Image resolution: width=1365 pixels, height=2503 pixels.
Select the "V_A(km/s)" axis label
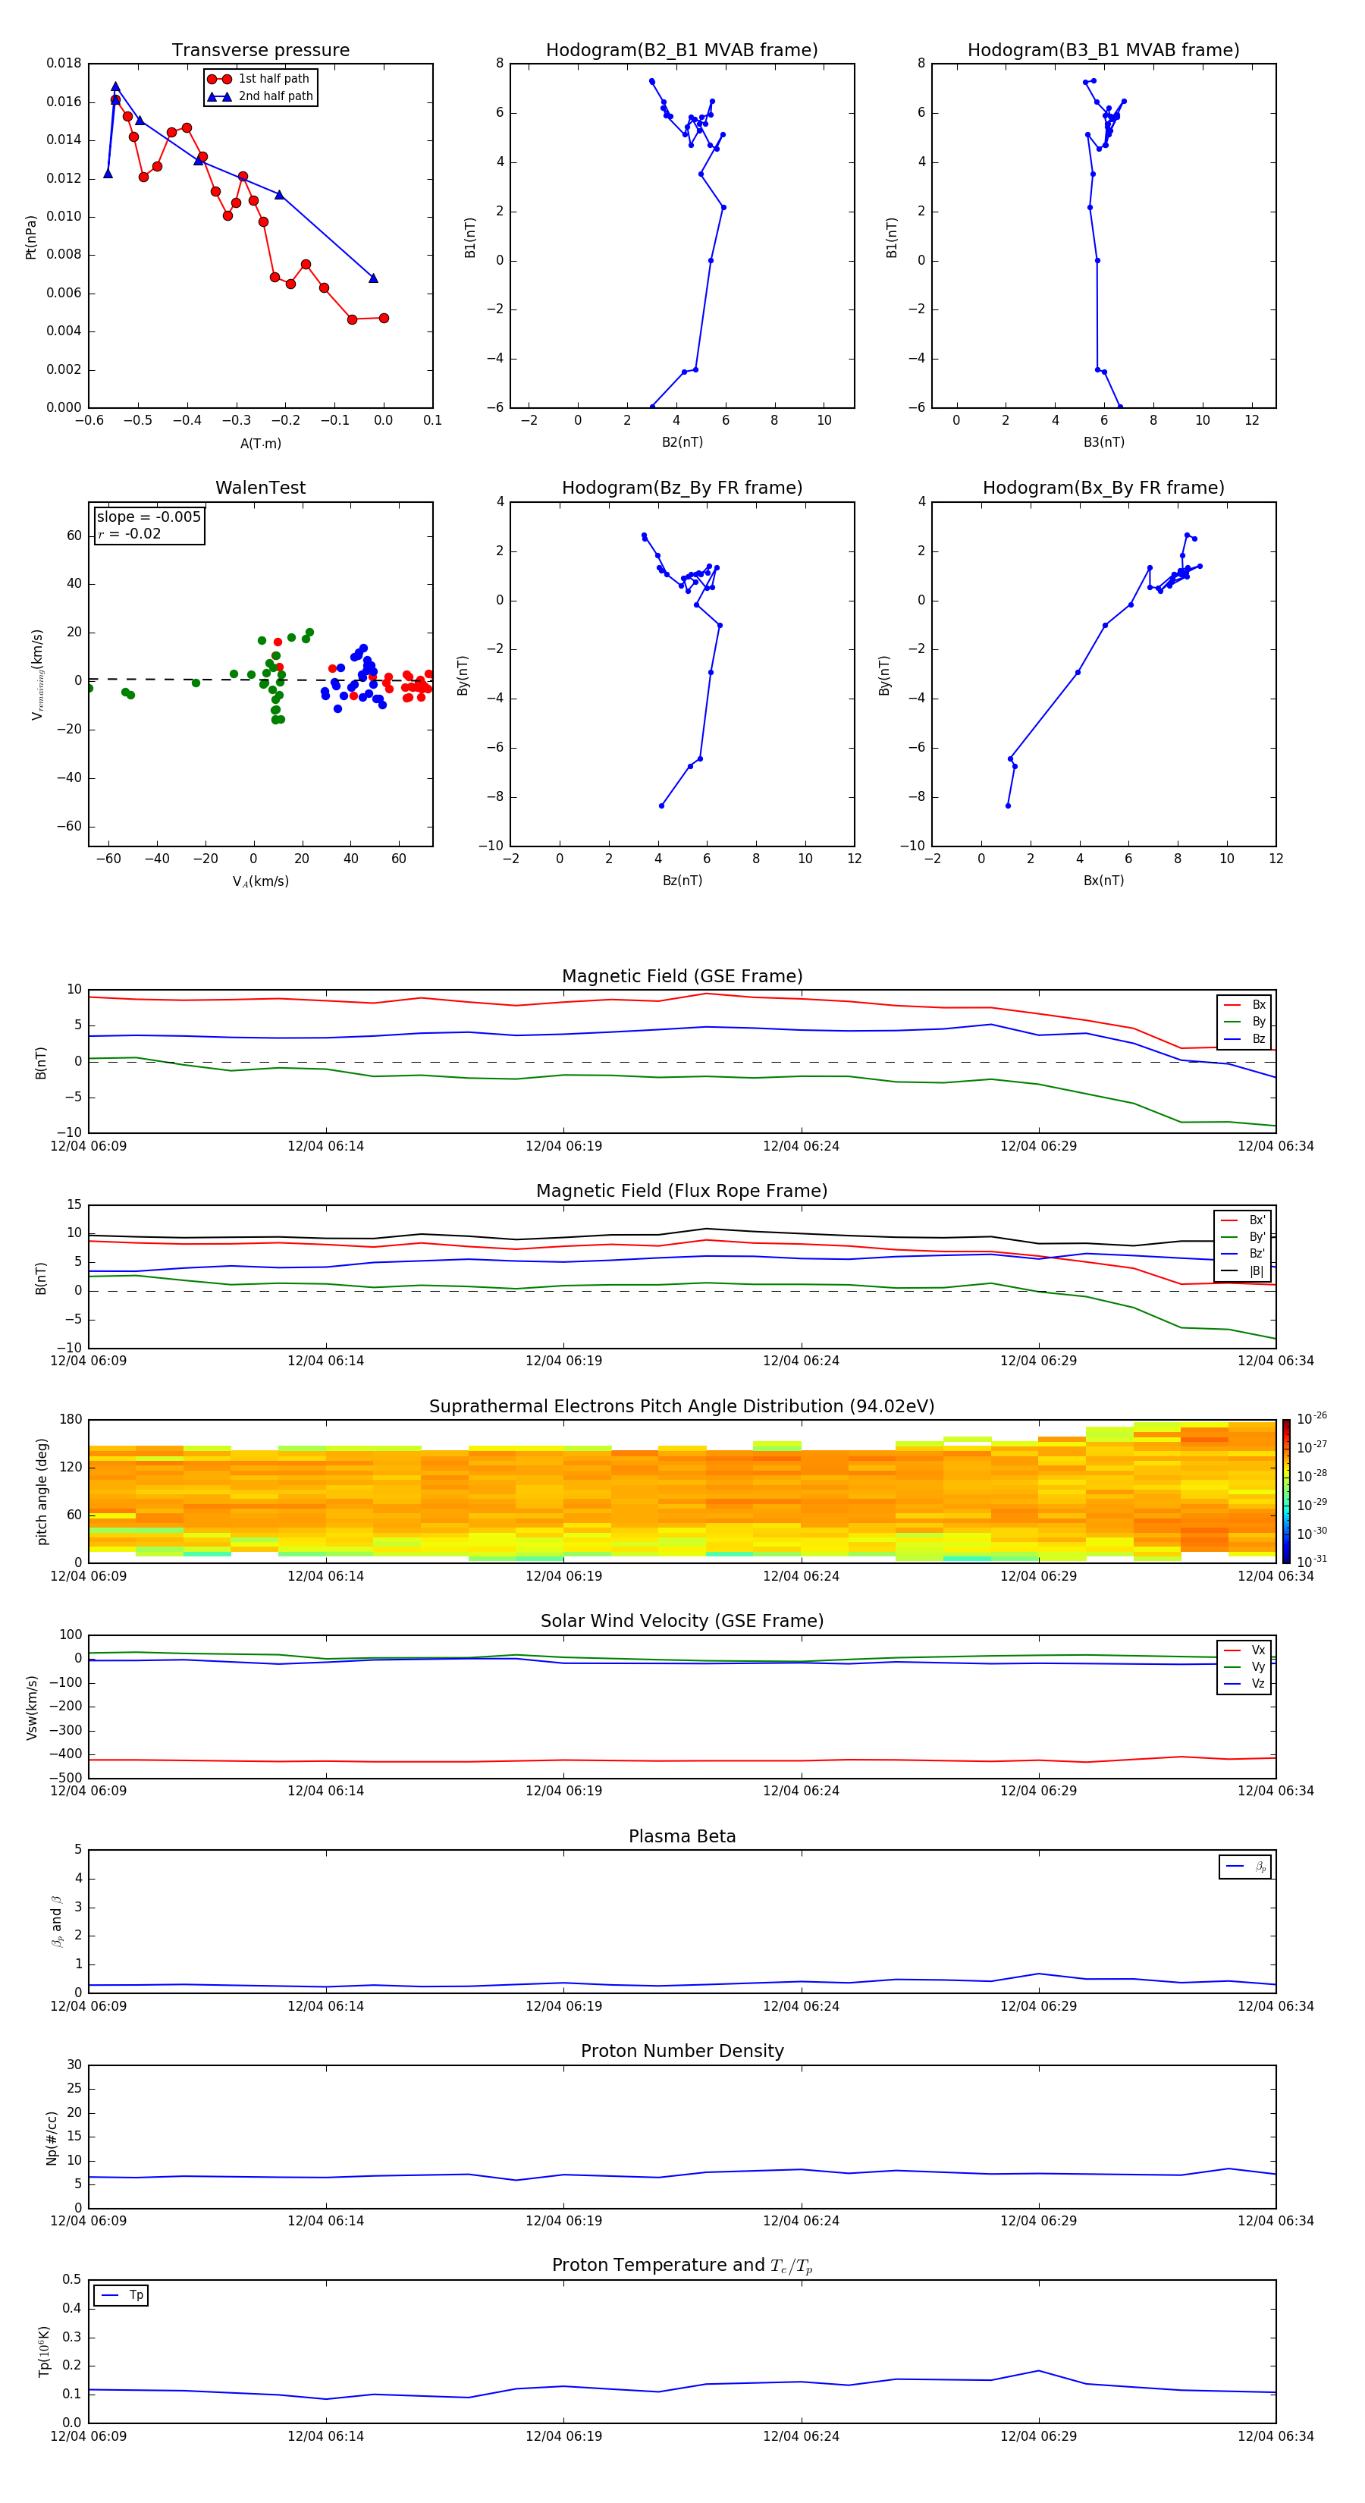[x=260, y=882]
